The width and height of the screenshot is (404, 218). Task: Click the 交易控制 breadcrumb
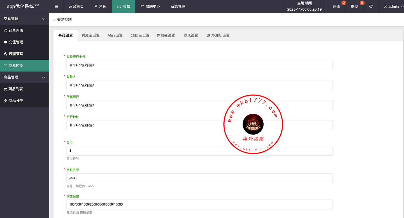click(64, 20)
